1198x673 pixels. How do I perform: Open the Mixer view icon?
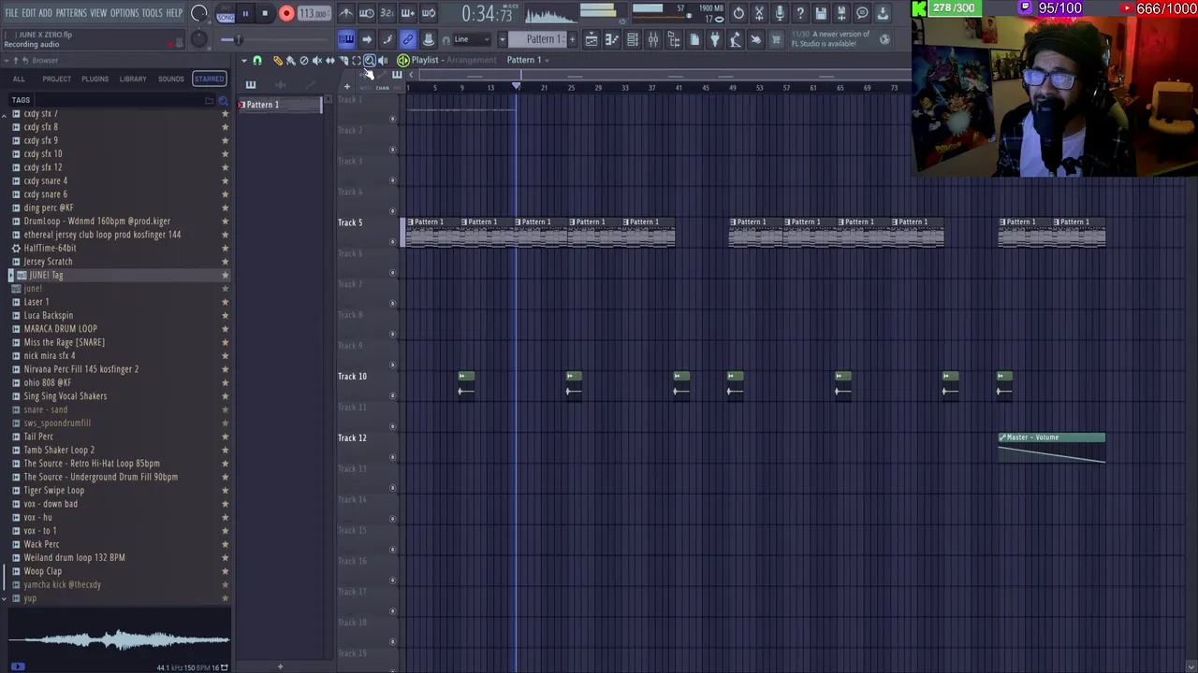[653, 39]
